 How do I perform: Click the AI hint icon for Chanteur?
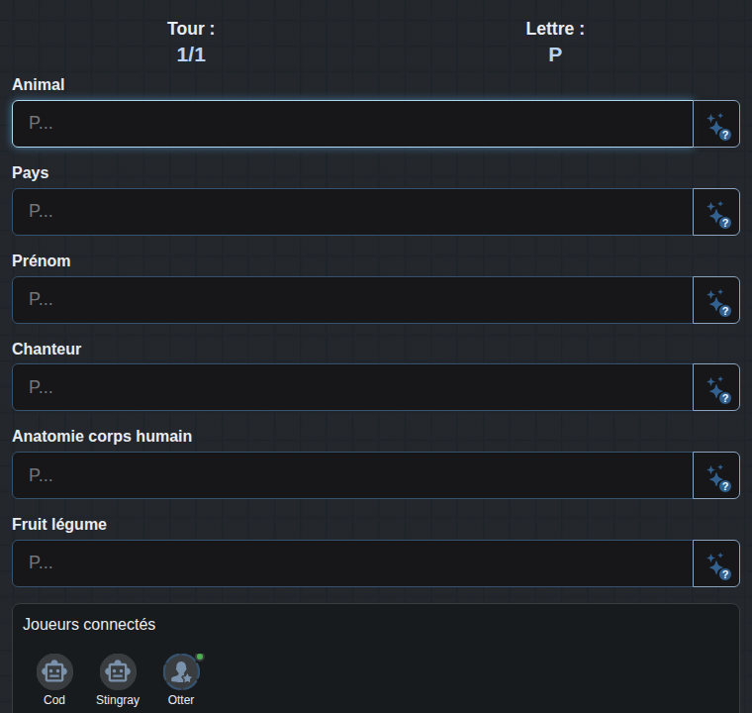point(716,387)
